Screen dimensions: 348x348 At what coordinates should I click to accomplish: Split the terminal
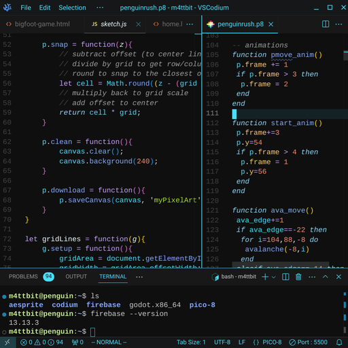coord(285,277)
